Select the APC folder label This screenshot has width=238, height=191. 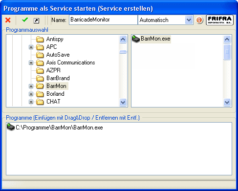point(52,47)
